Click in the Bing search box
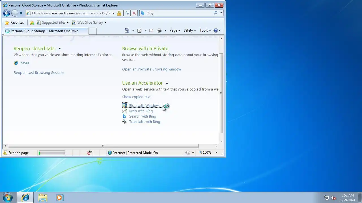 (178, 13)
